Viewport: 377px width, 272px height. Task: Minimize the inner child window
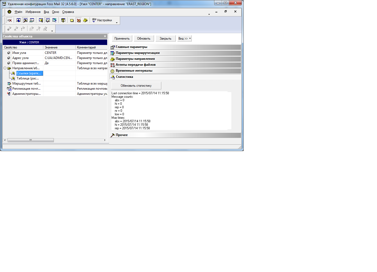(x=216, y=12)
